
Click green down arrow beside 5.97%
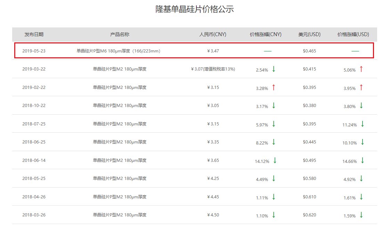274,124
